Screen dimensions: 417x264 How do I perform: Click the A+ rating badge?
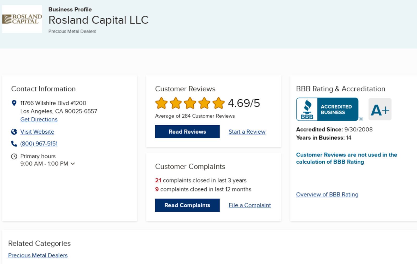[x=380, y=109]
